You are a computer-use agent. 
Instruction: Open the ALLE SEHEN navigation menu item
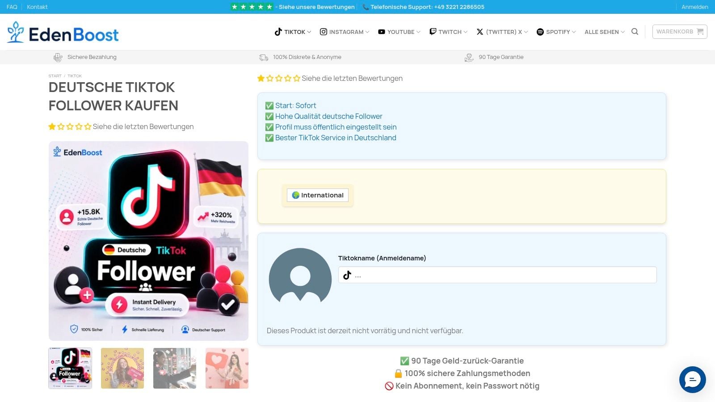point(605,32)
